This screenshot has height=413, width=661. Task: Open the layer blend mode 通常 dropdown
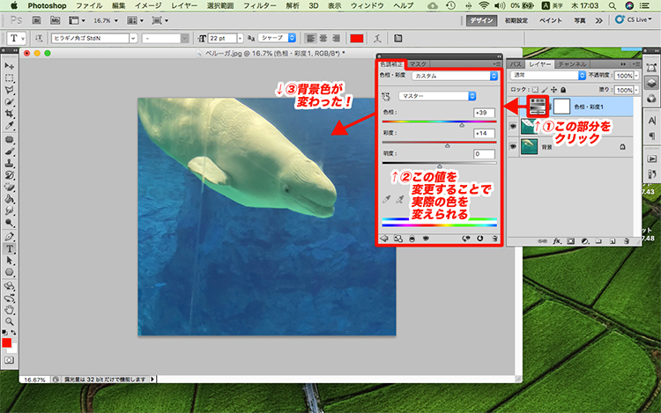click(x=548, y=77)
